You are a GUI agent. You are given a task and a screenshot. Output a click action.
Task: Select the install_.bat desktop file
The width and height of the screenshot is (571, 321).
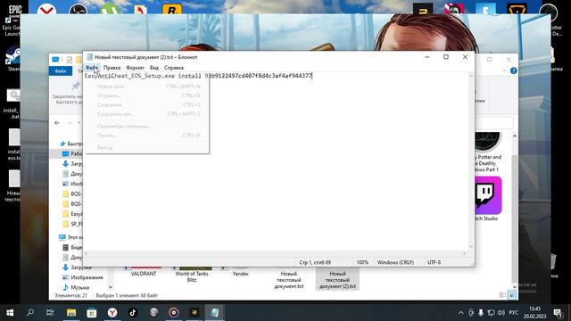coord(13,103)
